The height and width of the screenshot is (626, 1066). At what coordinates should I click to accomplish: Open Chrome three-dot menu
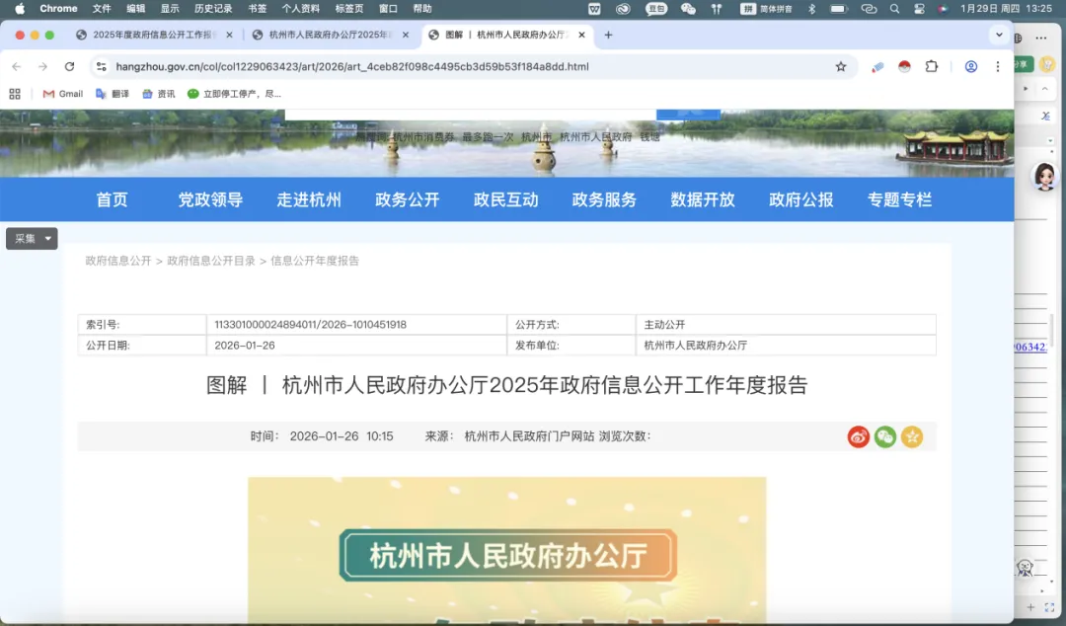tap(997, 67)
